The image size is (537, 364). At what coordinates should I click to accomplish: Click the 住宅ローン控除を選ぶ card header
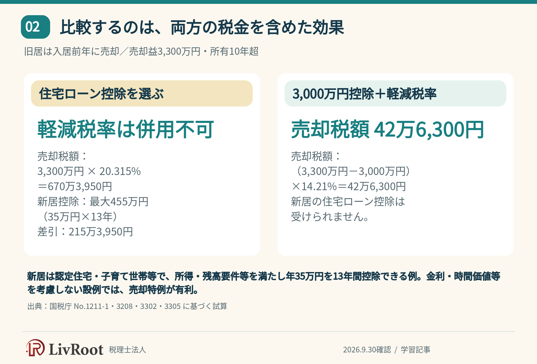(142, 93)
